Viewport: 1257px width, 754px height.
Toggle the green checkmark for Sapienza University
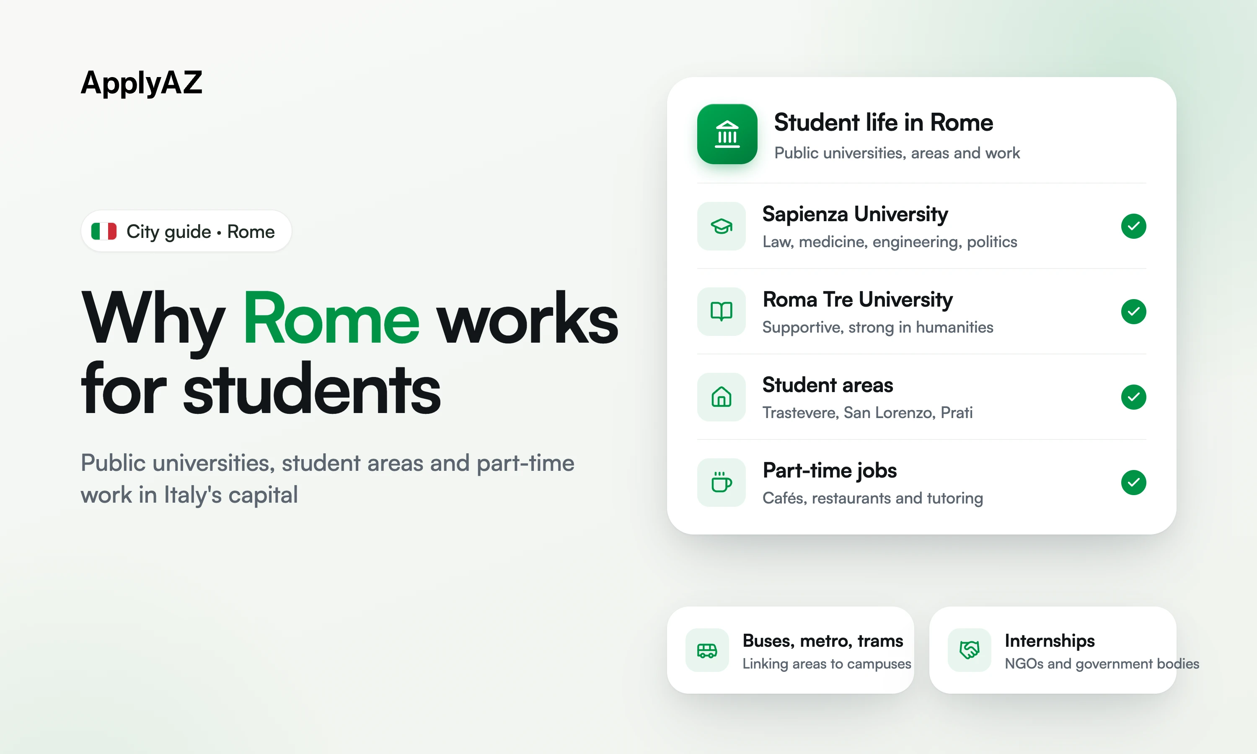click(1133, 226)
